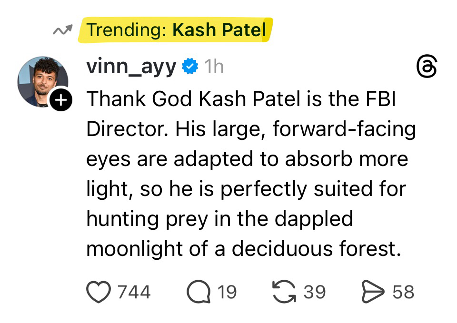View the 39 reposts count
This screenshot has height=323, width=457.
(314, 292)
